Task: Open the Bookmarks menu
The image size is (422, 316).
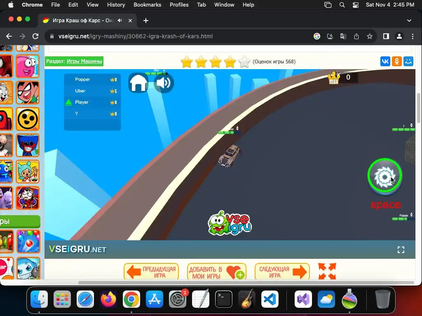Action: 147,5
